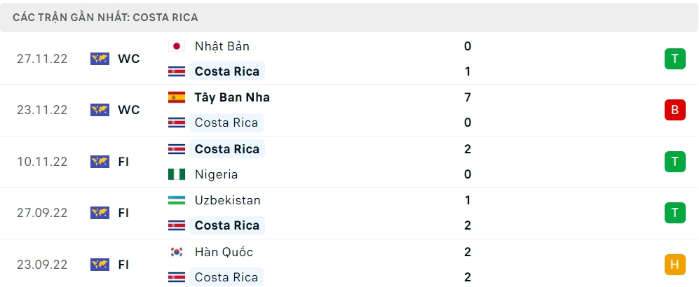
Task: Click the Japan flag icon
Action: [x=176, y=46]
